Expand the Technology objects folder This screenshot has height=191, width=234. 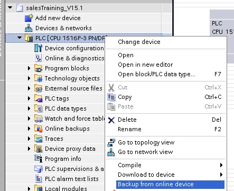click(29, 78)
